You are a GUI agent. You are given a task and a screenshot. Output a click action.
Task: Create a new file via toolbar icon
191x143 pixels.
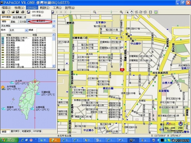pos(9,12)
